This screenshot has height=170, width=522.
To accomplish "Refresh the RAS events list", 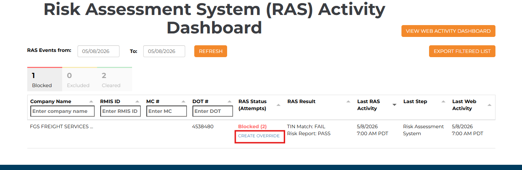I will pos(211,51).
